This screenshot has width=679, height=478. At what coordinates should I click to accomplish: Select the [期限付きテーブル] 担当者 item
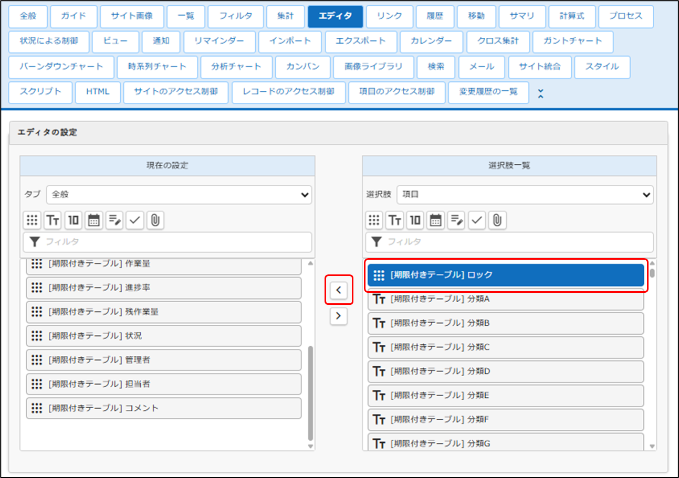tap(164, 384)
